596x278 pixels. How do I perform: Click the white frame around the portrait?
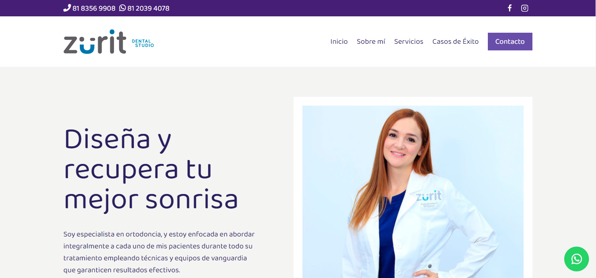[x=413, y=101]
